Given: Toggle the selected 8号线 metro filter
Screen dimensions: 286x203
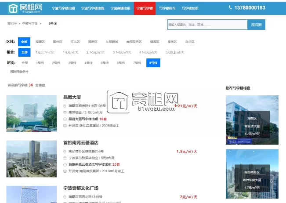Looking at the screenshot, I should click(153, 63).
